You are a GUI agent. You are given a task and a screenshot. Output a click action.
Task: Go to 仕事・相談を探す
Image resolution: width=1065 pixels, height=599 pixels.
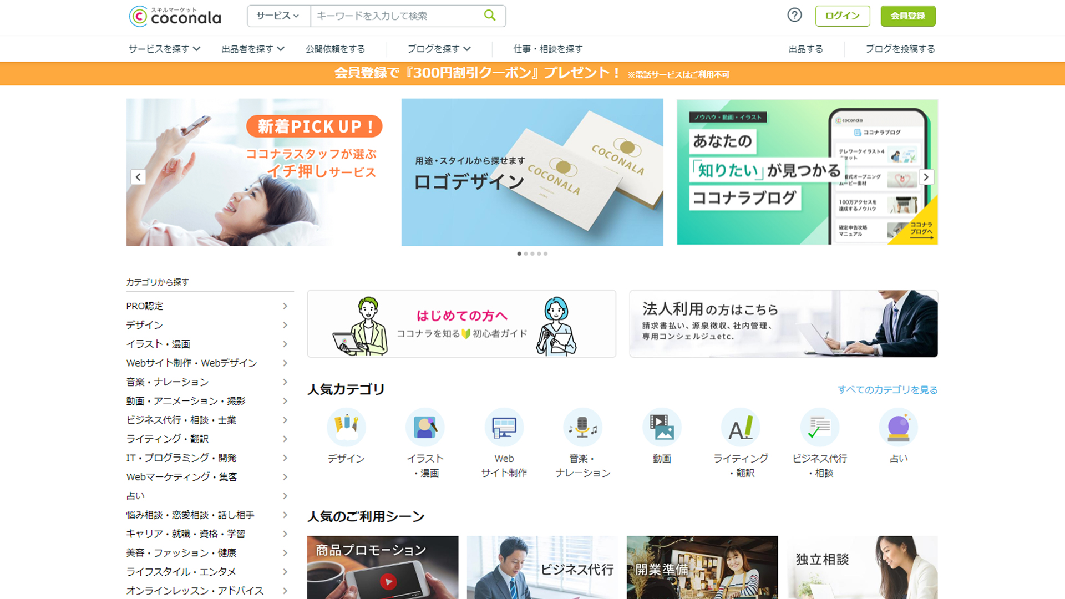tap(547, 49)
